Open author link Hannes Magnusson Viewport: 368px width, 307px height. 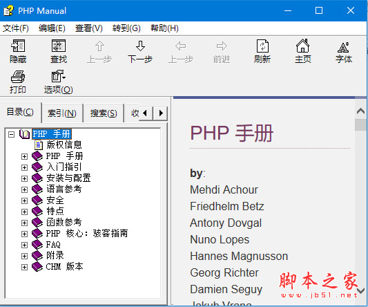click(x=239, y=257)
